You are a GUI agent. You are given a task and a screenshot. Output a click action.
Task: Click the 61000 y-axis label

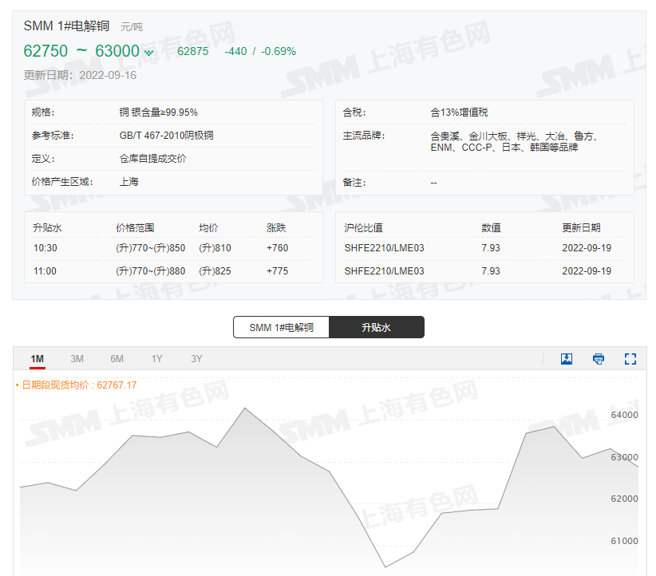pyautogui.click(x=624, y=541)
